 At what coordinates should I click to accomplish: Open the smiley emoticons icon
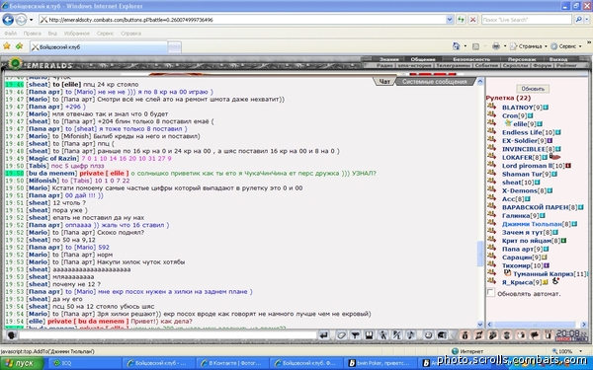(428, 335)
